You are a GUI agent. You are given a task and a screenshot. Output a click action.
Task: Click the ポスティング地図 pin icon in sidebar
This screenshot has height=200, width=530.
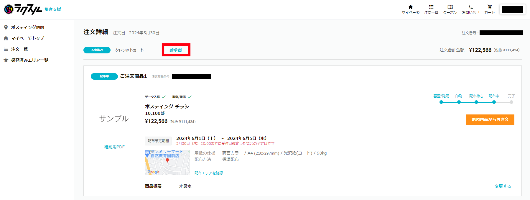coord(6,27)
